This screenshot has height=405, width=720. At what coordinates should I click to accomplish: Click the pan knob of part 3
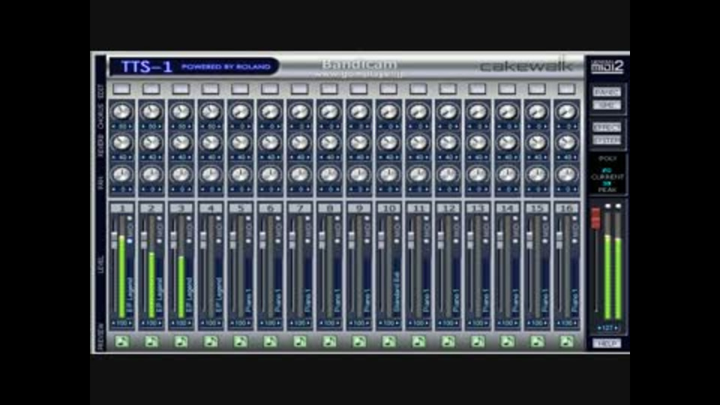pos(181,175)
